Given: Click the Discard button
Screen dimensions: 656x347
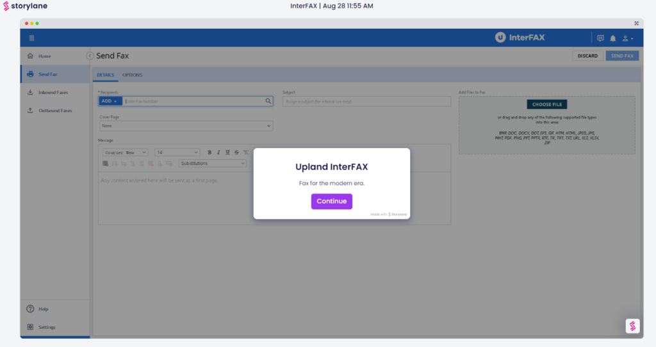Looking at the screenshot, I should point(587,56).
